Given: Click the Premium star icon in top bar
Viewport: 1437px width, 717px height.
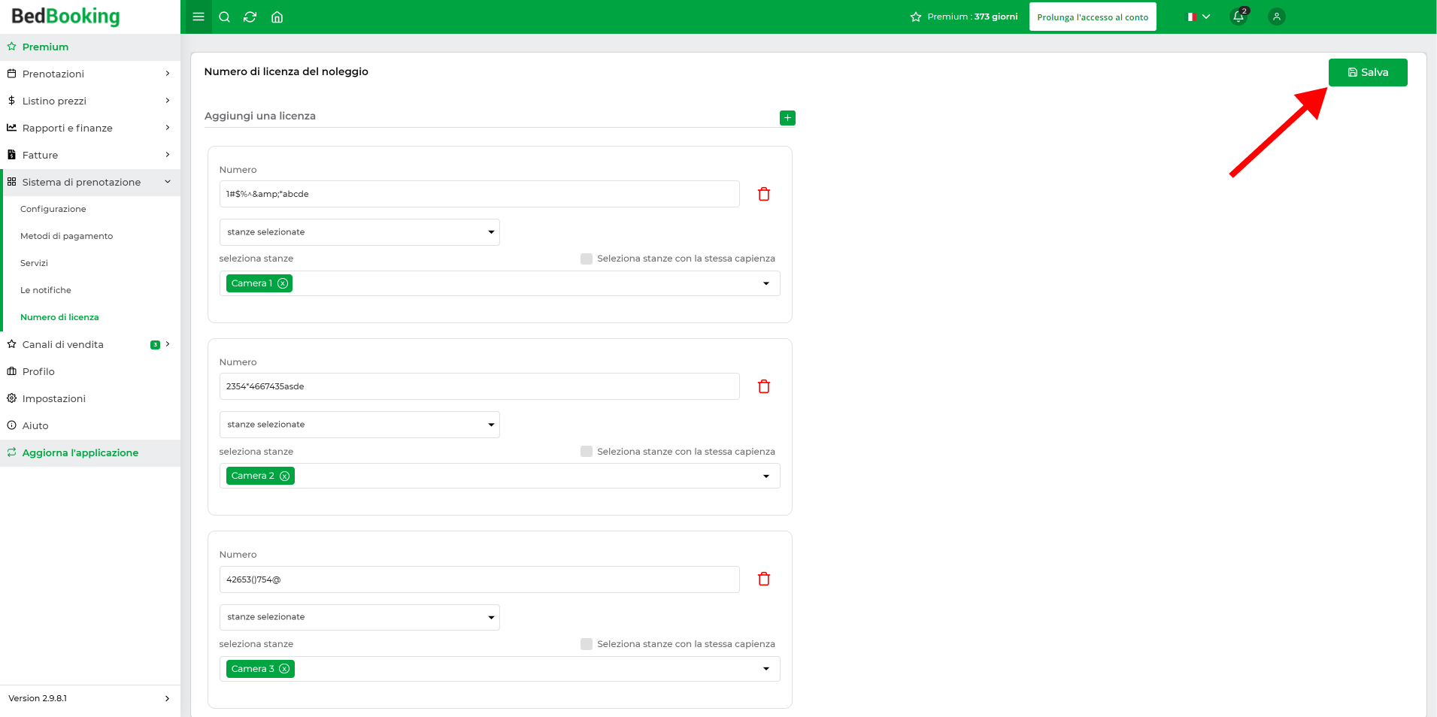Looking at the screenshot, I should point(915,17).
